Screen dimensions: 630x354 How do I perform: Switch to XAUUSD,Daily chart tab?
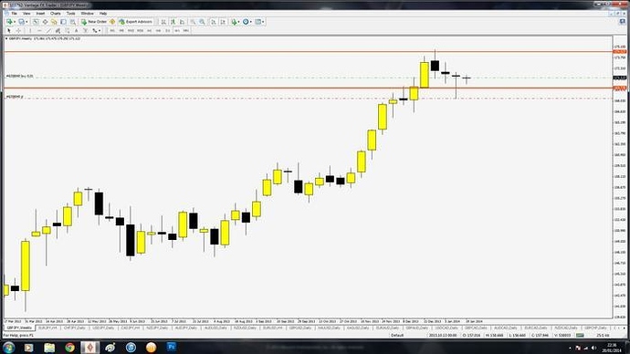click(x=329, y=328)
